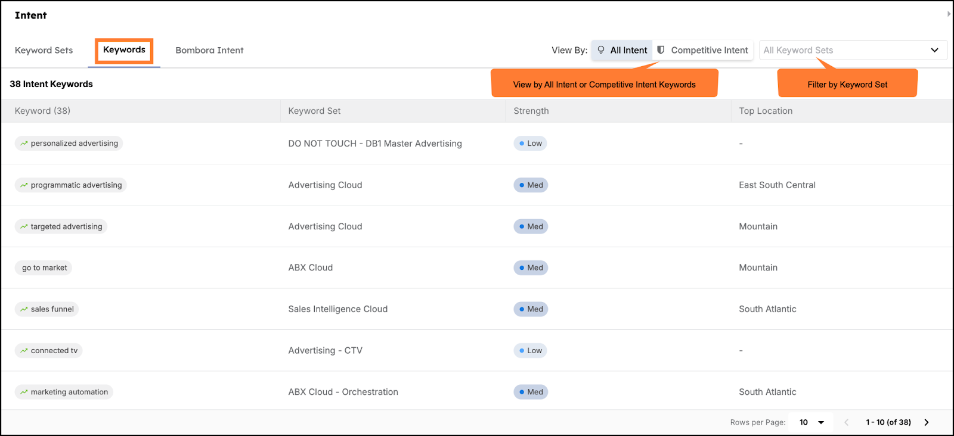Viewport: 954px width, 436px height.
Task: Select the Keywords tab
Action: click(124, 50)
